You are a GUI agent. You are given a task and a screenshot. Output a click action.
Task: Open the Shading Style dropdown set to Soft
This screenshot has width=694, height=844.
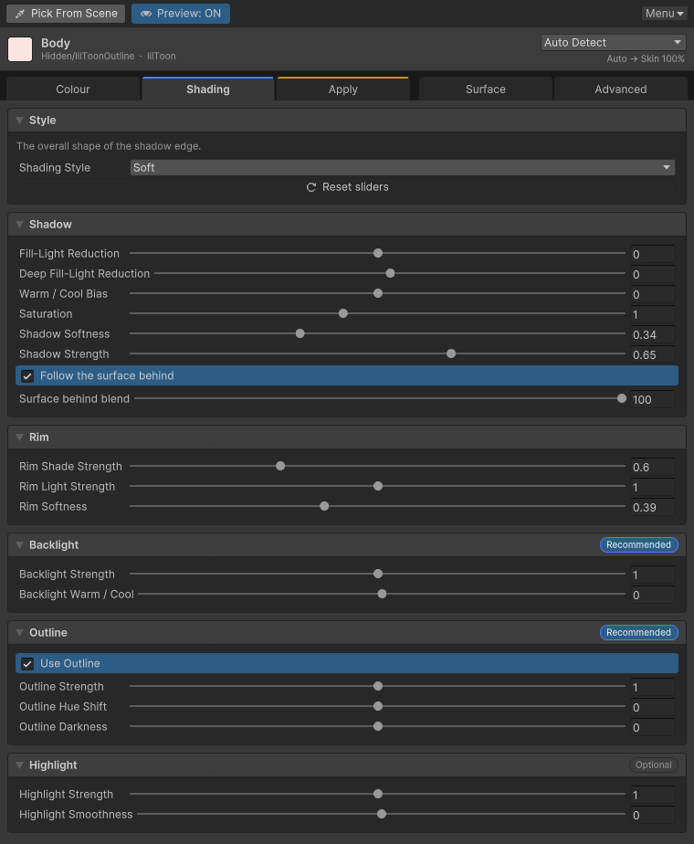[x=403, y=167]
